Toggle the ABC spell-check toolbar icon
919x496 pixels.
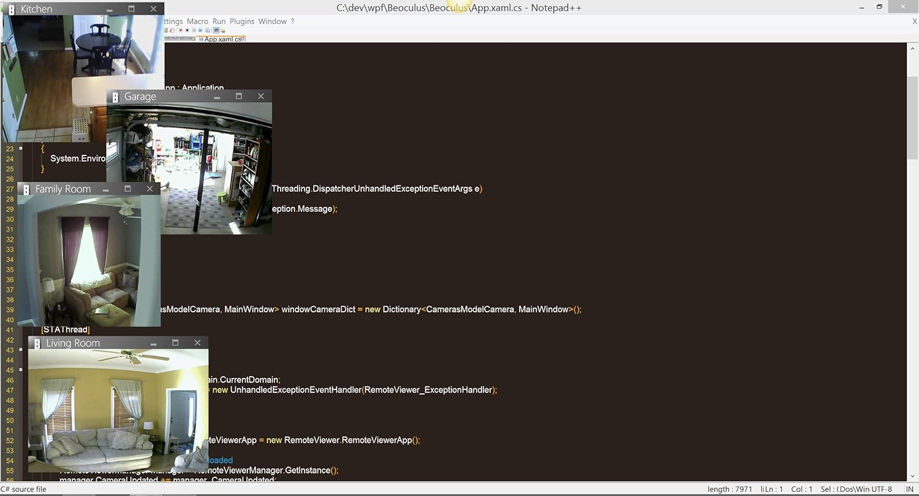216,30
